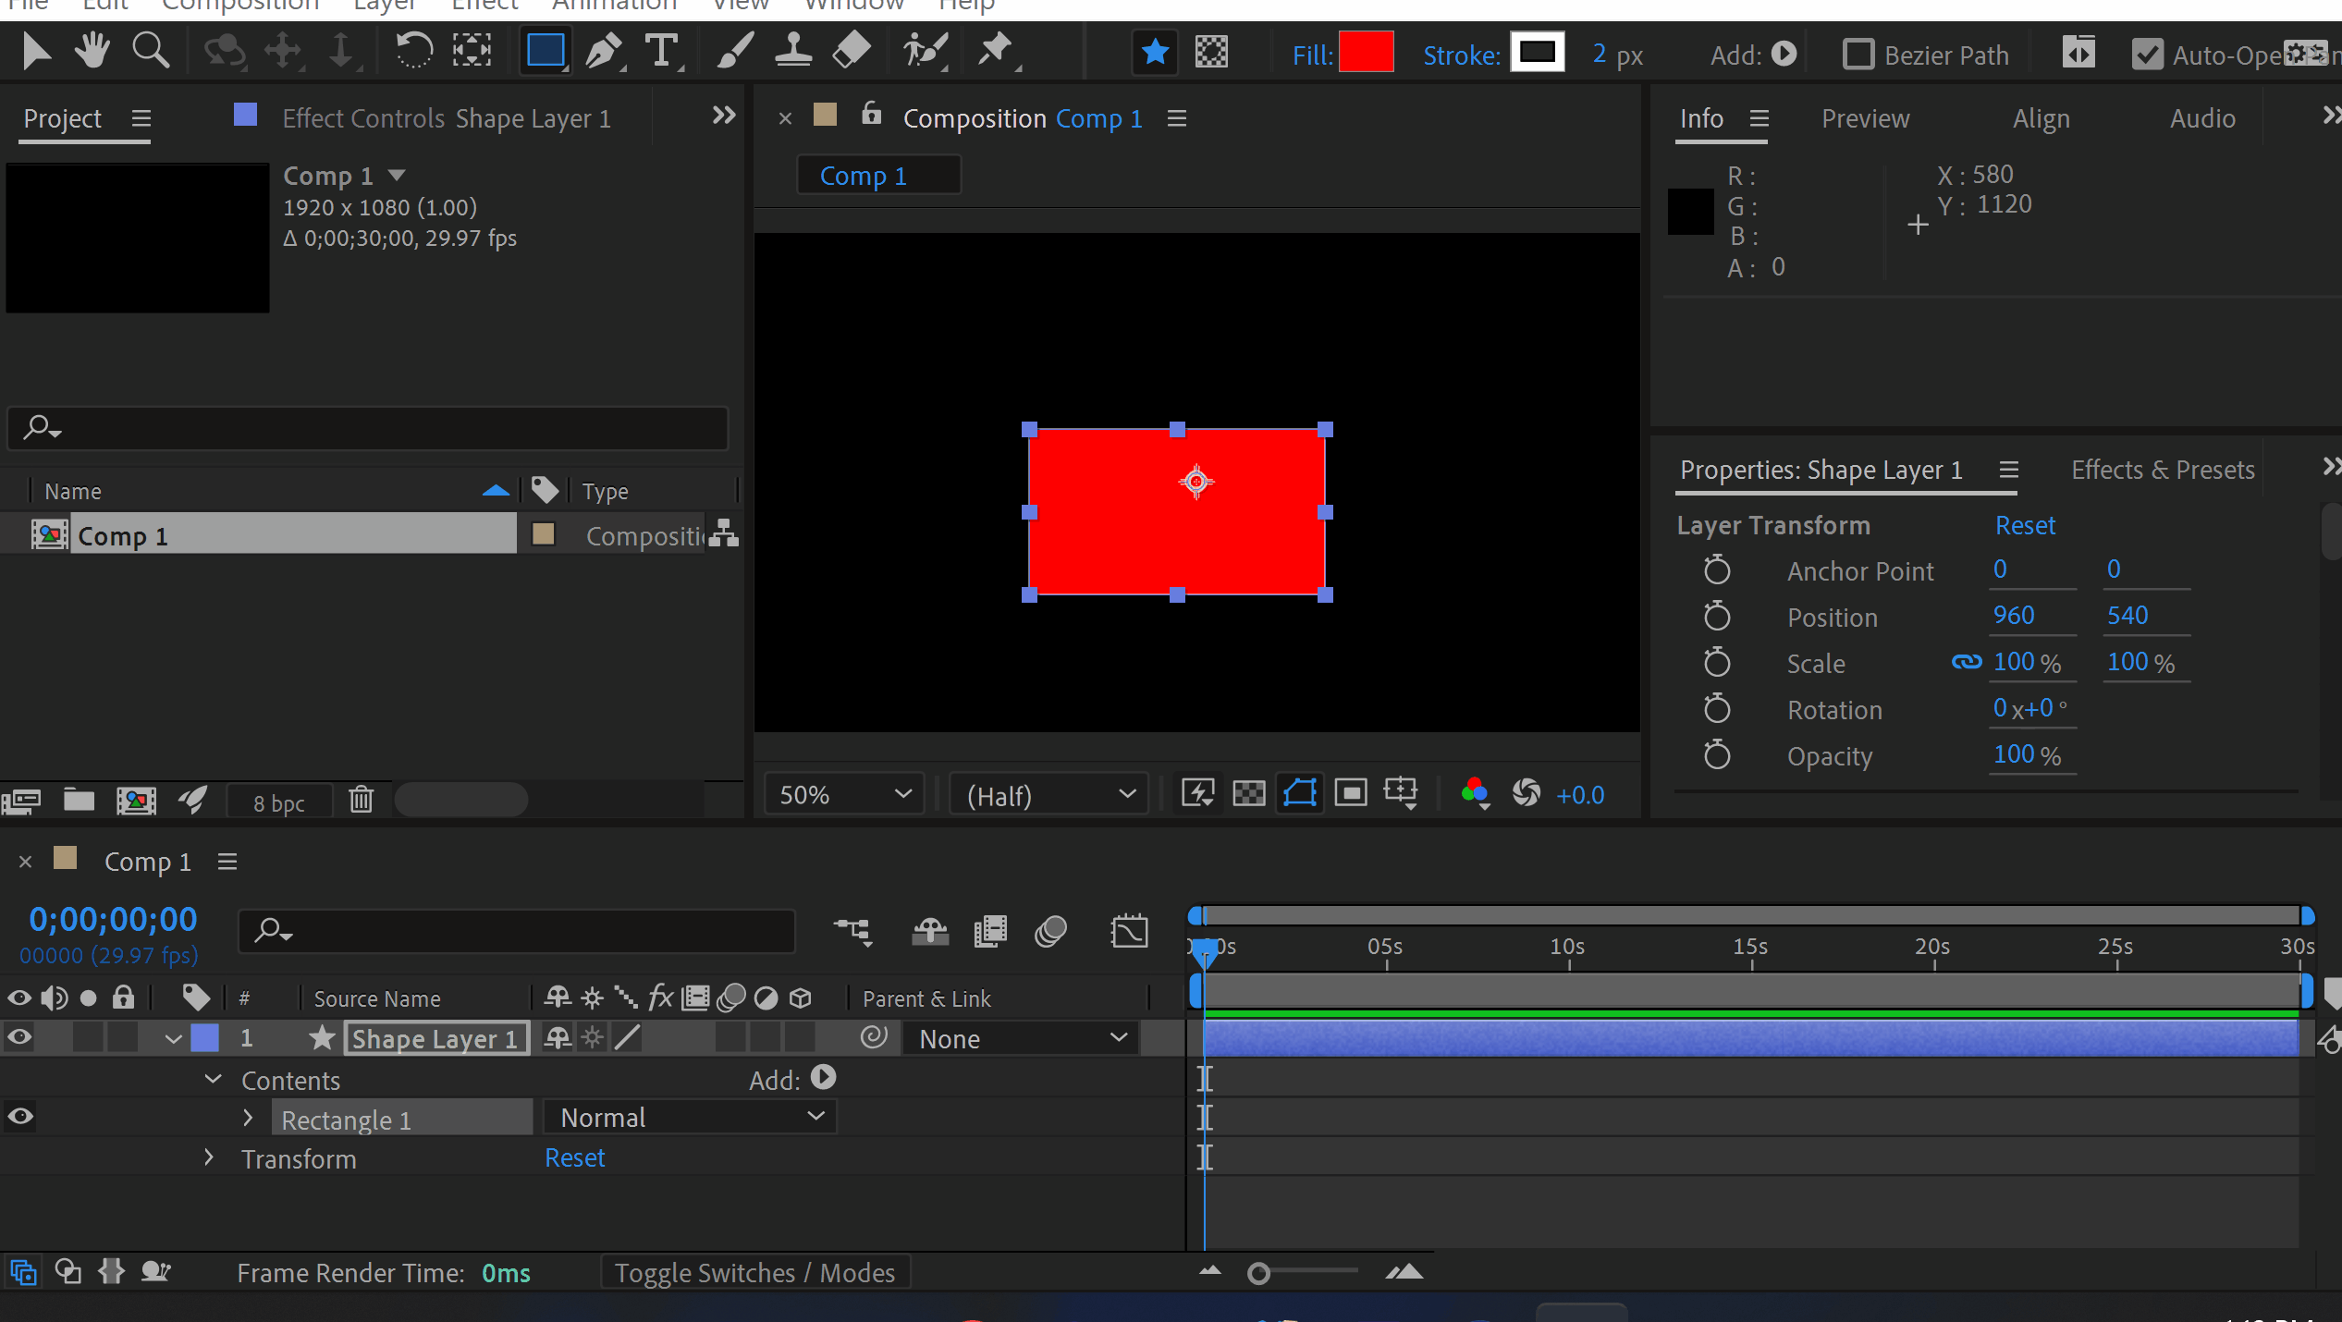Hide Shape Layer 1 using eye icon
Viewport: 2342px width, 1322px height.
(19, 1038)
